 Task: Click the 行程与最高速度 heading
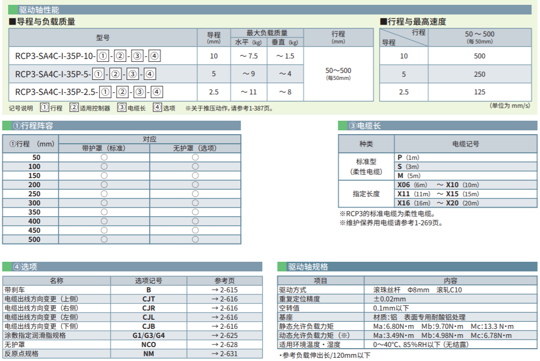(413, 21)
